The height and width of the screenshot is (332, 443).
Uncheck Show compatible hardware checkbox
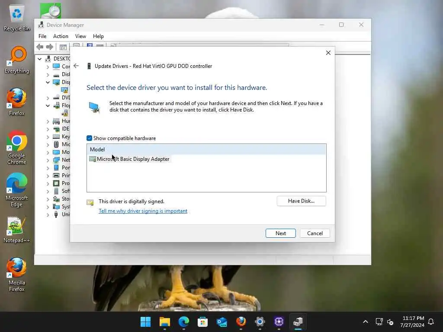coord(89,138)
